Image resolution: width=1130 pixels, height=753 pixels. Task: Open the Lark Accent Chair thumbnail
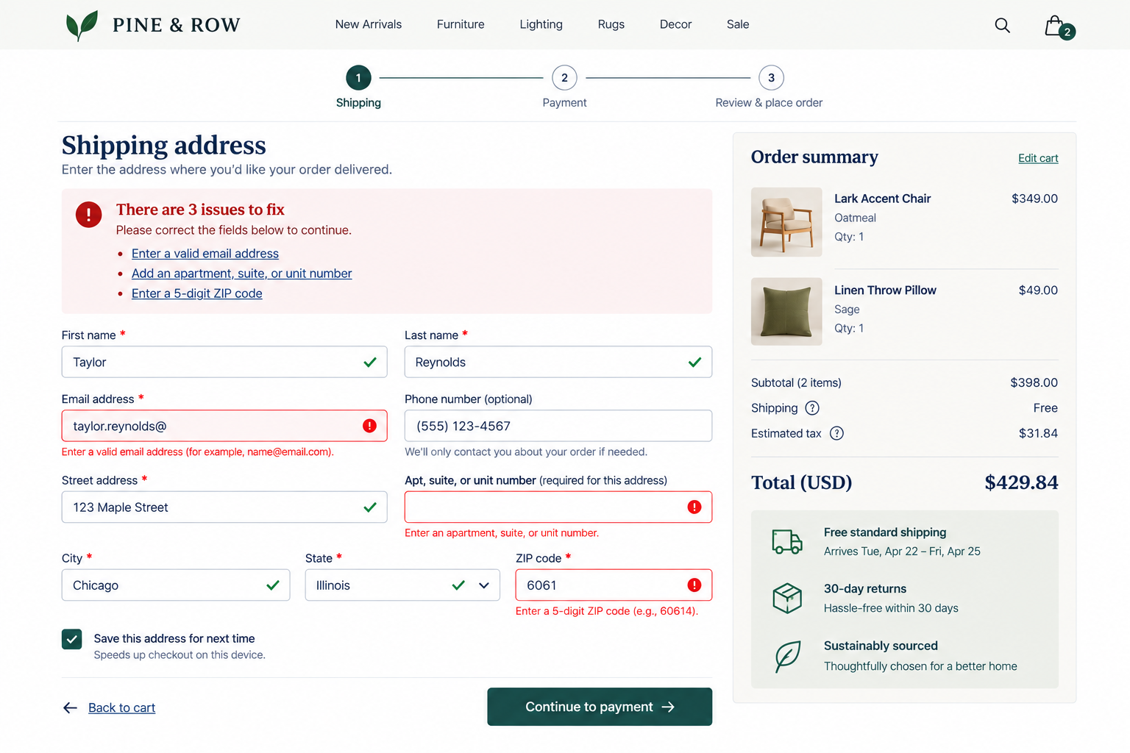click(786, 222)
